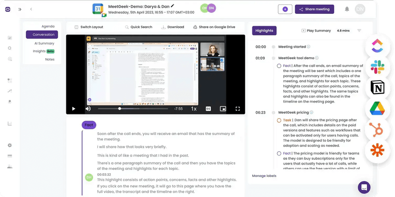
Task: Click Switch Layout
Action: pos(89,27)
